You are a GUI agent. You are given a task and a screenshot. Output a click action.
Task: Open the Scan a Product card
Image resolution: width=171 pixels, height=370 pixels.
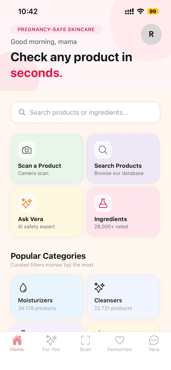point(47,159)
